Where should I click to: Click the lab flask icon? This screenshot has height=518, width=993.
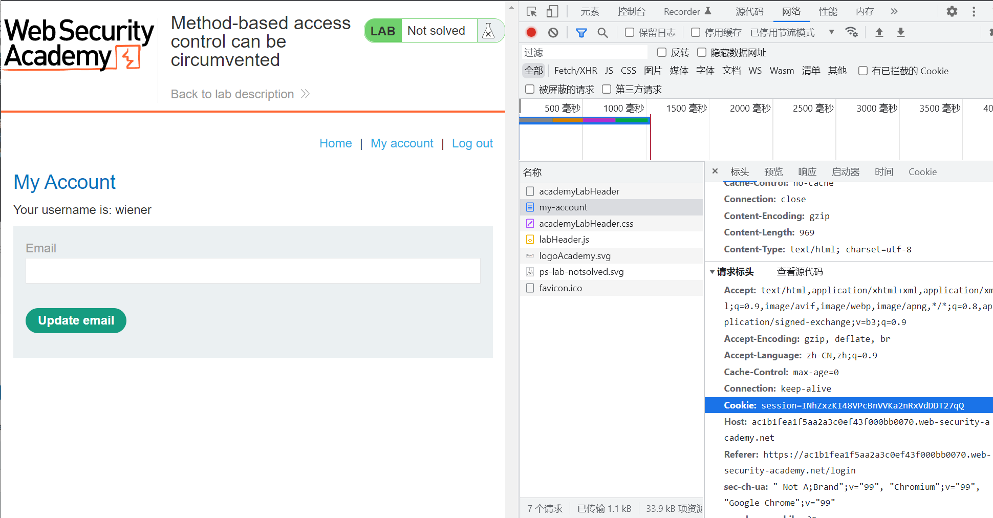pos(488,31)
